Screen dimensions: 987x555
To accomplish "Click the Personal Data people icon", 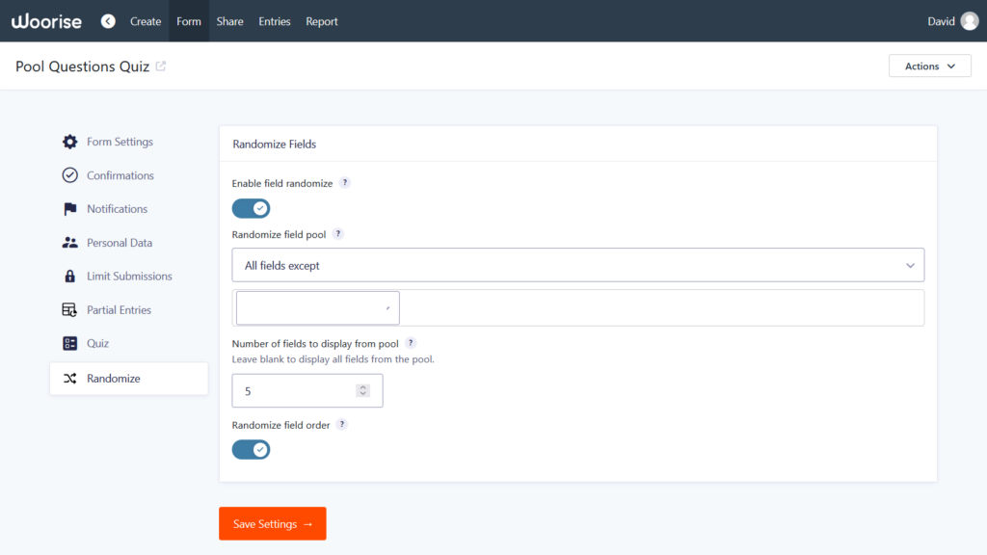I will pyautogui.click(x=69, y=243).
